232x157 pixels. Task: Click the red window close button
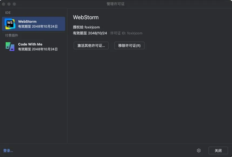pyautogui.click(x=4, y=4)
